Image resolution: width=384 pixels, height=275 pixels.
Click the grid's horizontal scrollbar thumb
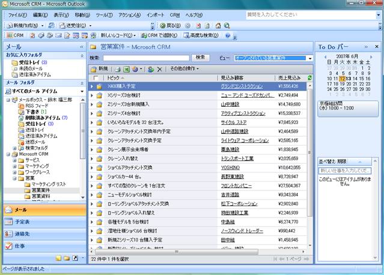coord(176,252)
